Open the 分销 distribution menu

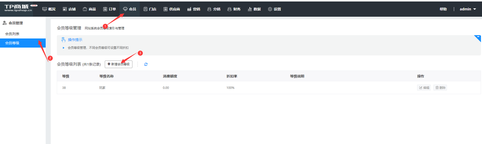point(214,9)
